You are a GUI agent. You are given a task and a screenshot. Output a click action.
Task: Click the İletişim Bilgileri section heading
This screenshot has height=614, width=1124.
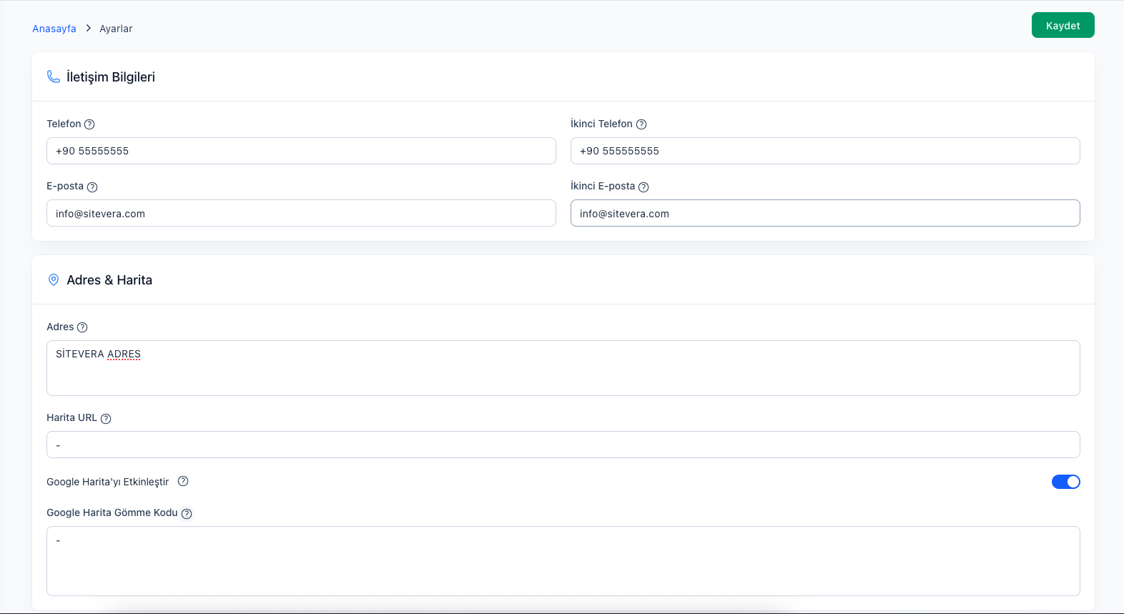[x=111, y=77]
